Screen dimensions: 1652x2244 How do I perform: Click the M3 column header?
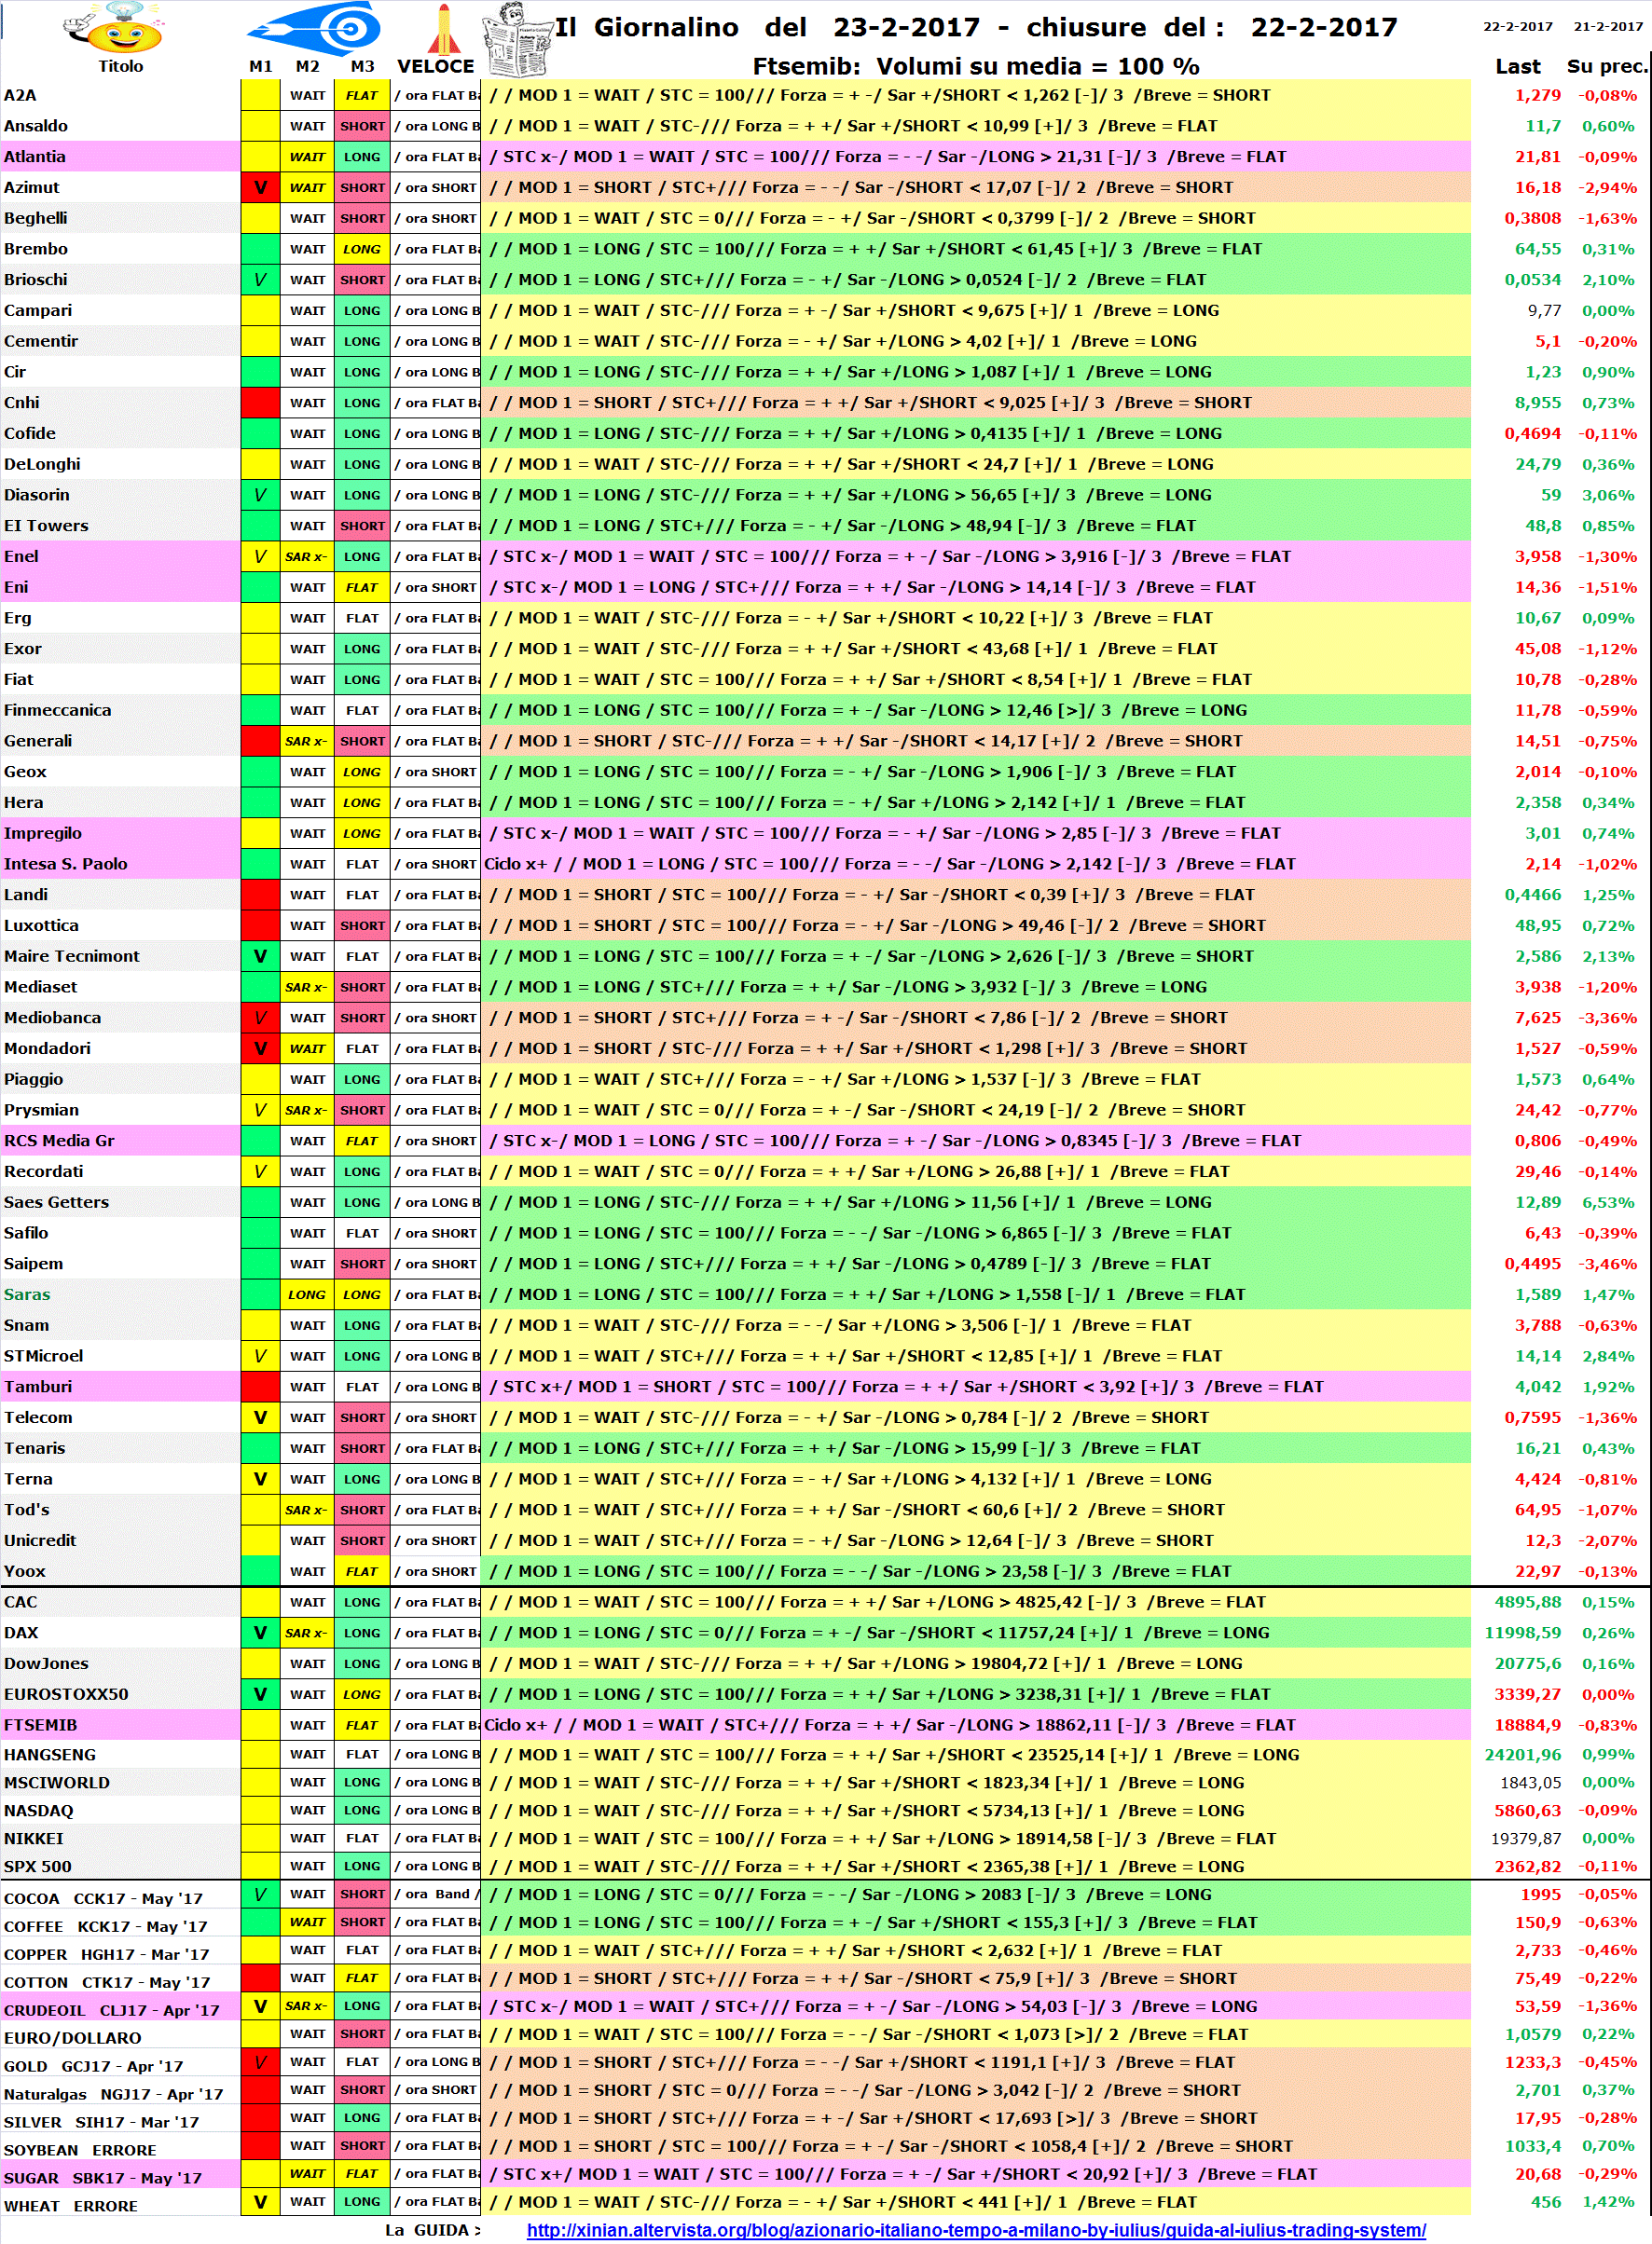[362, 67]
